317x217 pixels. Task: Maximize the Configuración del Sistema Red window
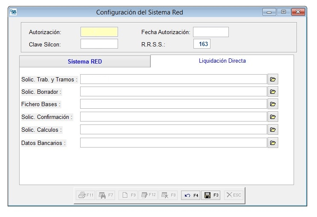click(x=283, y=12)
